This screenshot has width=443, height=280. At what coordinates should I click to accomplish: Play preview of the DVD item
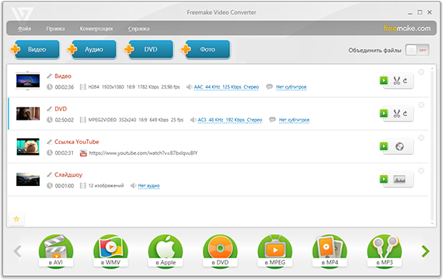(384, 114)
